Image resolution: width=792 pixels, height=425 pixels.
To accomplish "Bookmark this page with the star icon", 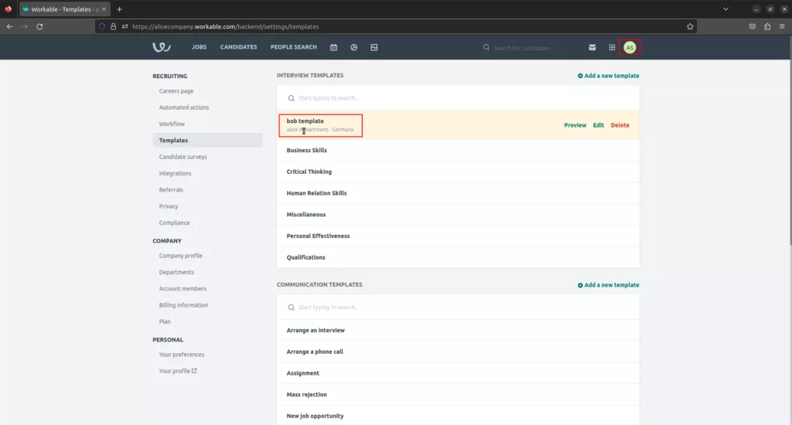I will (690, 27).
